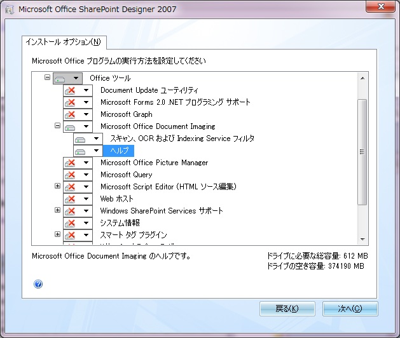
Task: Click Microsoft Query install state icon
Action: [x=71, y=175]
